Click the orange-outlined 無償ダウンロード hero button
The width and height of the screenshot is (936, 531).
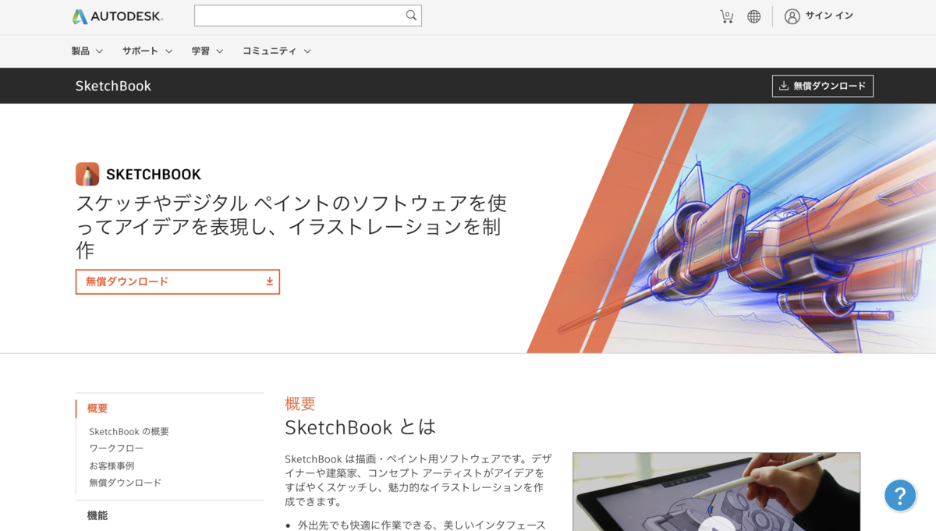[178, 281]
